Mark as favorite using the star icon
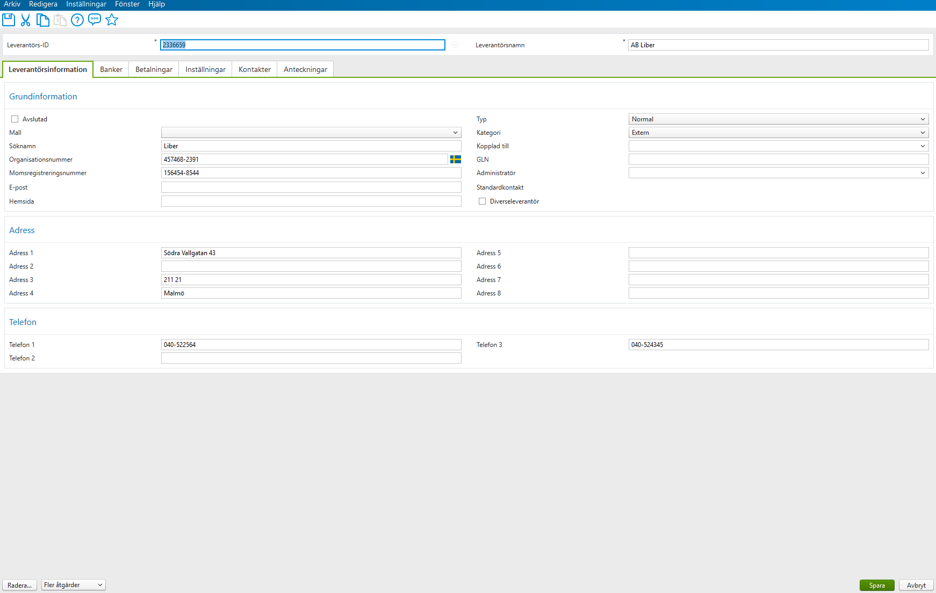The image size is (936, 593). coord(112,20)
